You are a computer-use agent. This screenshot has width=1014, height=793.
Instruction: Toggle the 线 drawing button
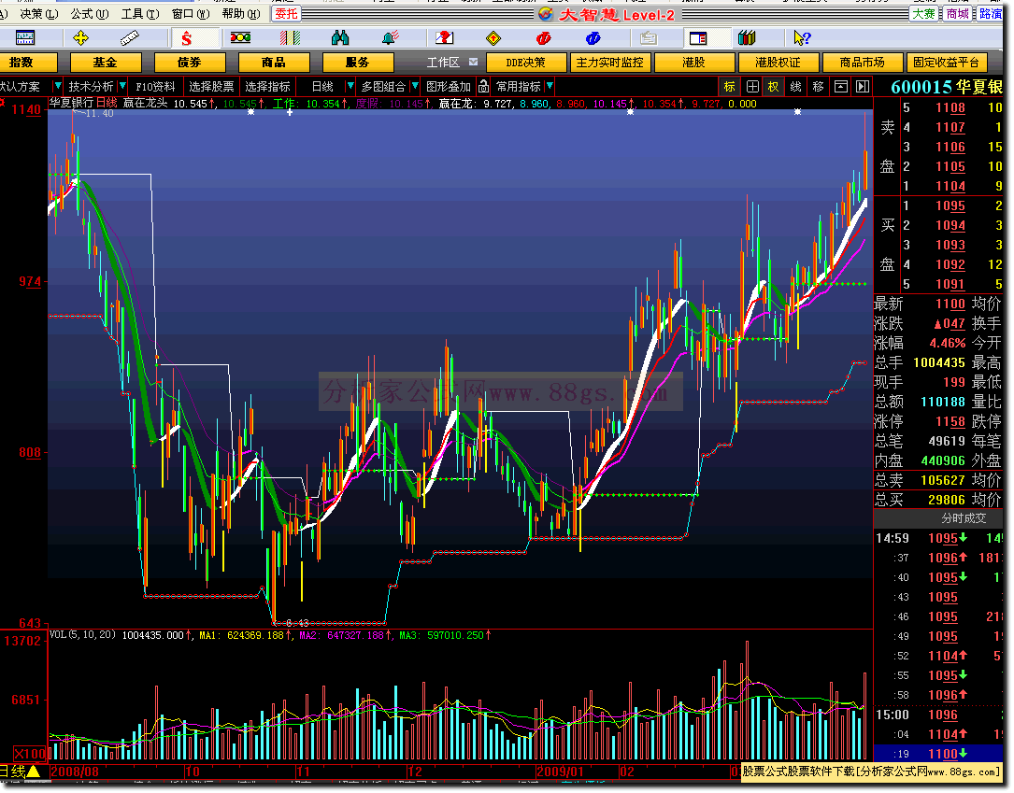click(x=796, y=87)
